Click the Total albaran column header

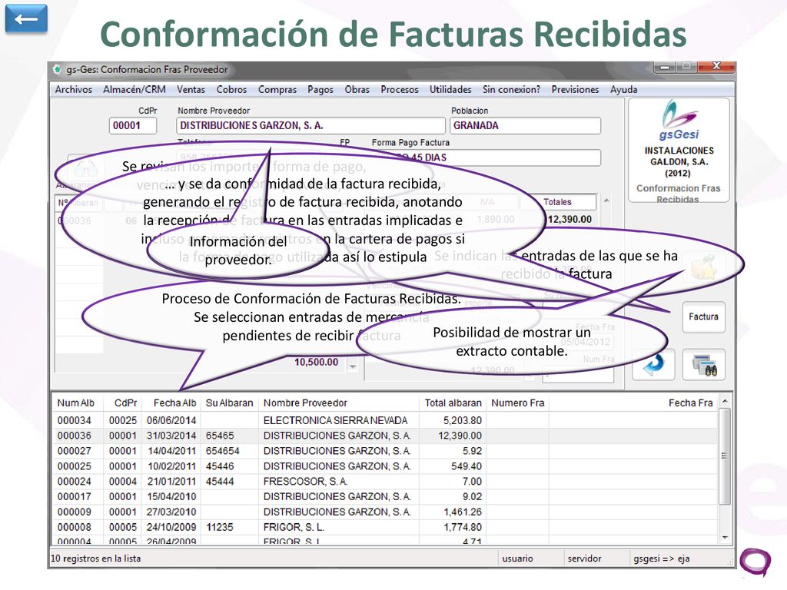click(x=453, y=403)
